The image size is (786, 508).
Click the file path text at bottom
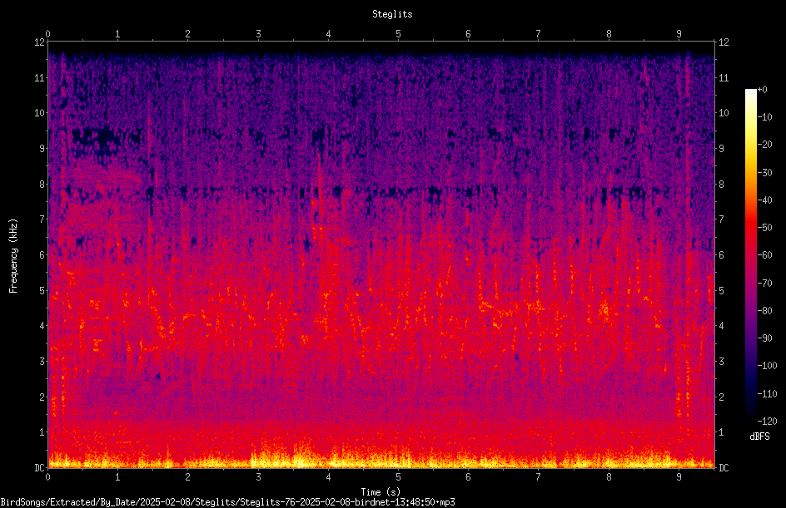click(x=227, y=502)
